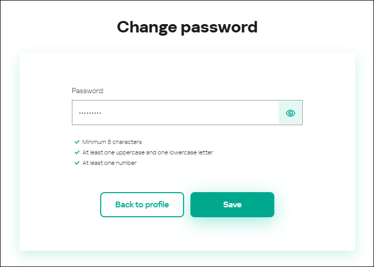Click the first check mark beside Minimum 8 characters

click(x=77, y=142)
